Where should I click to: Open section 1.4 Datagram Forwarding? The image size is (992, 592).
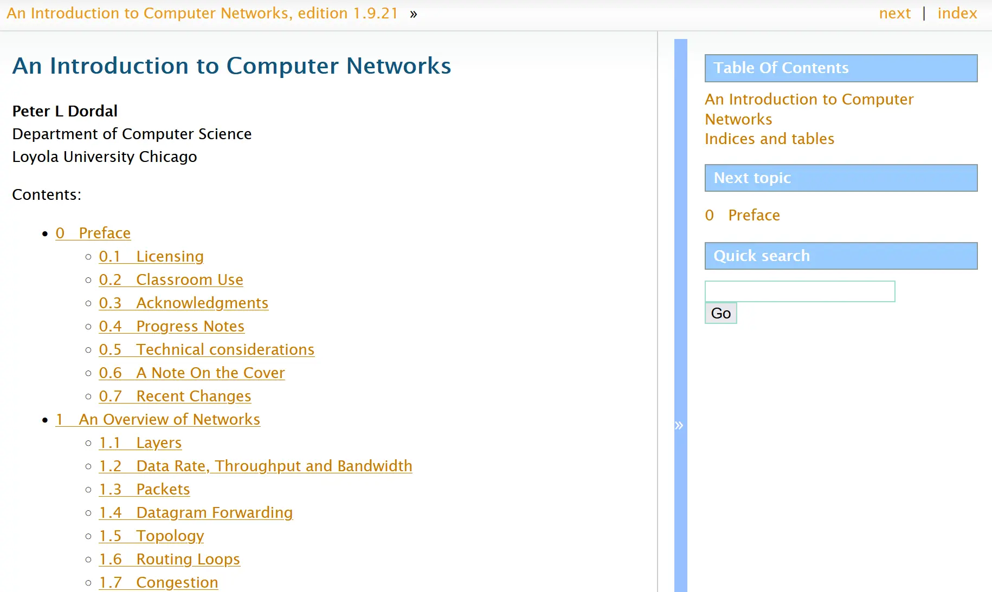point(196,512)
